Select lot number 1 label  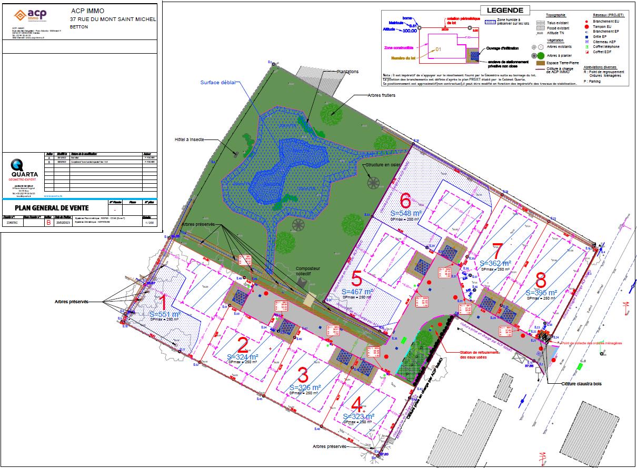click(x=163, y=303)
